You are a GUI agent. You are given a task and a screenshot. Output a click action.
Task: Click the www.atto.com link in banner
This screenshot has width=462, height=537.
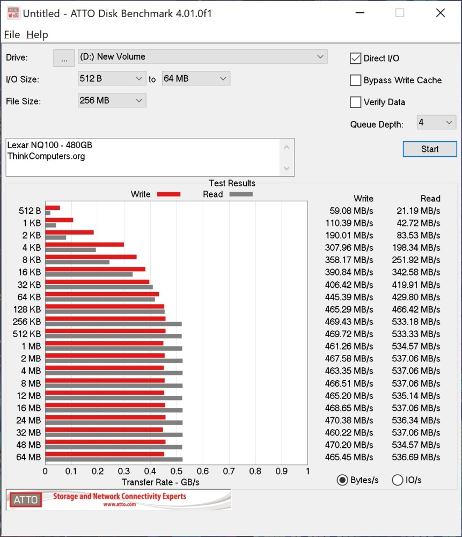coord(120,504)
